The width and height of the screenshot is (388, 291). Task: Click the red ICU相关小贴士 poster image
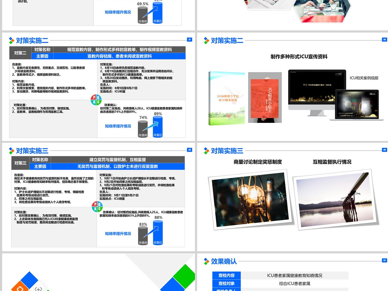pos(265,97)
